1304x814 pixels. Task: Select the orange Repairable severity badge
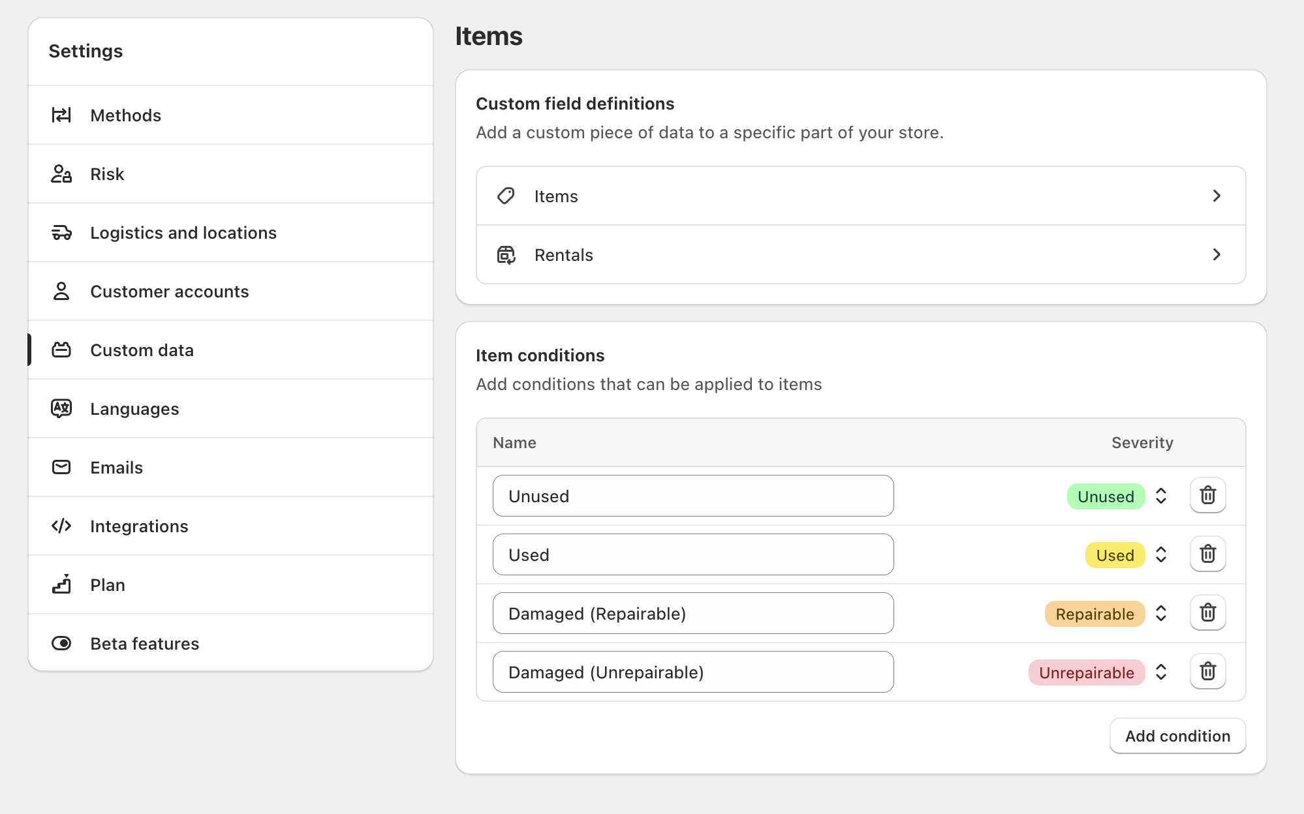(1094, 614)
